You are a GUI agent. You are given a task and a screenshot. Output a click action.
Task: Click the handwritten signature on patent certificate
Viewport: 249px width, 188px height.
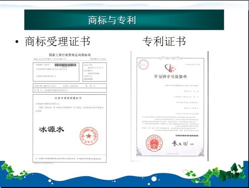(180, 144)
